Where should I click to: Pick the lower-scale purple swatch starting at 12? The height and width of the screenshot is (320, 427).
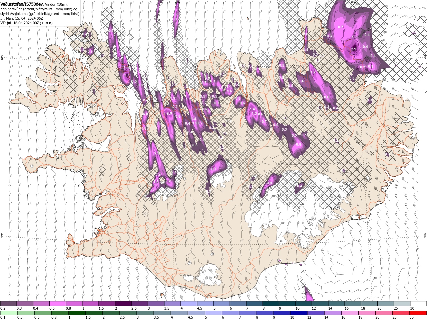(316, 313)
